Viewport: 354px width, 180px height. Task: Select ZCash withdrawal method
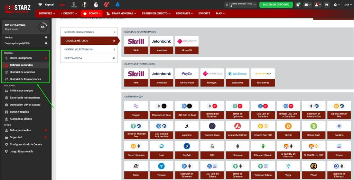coord(313,170)
